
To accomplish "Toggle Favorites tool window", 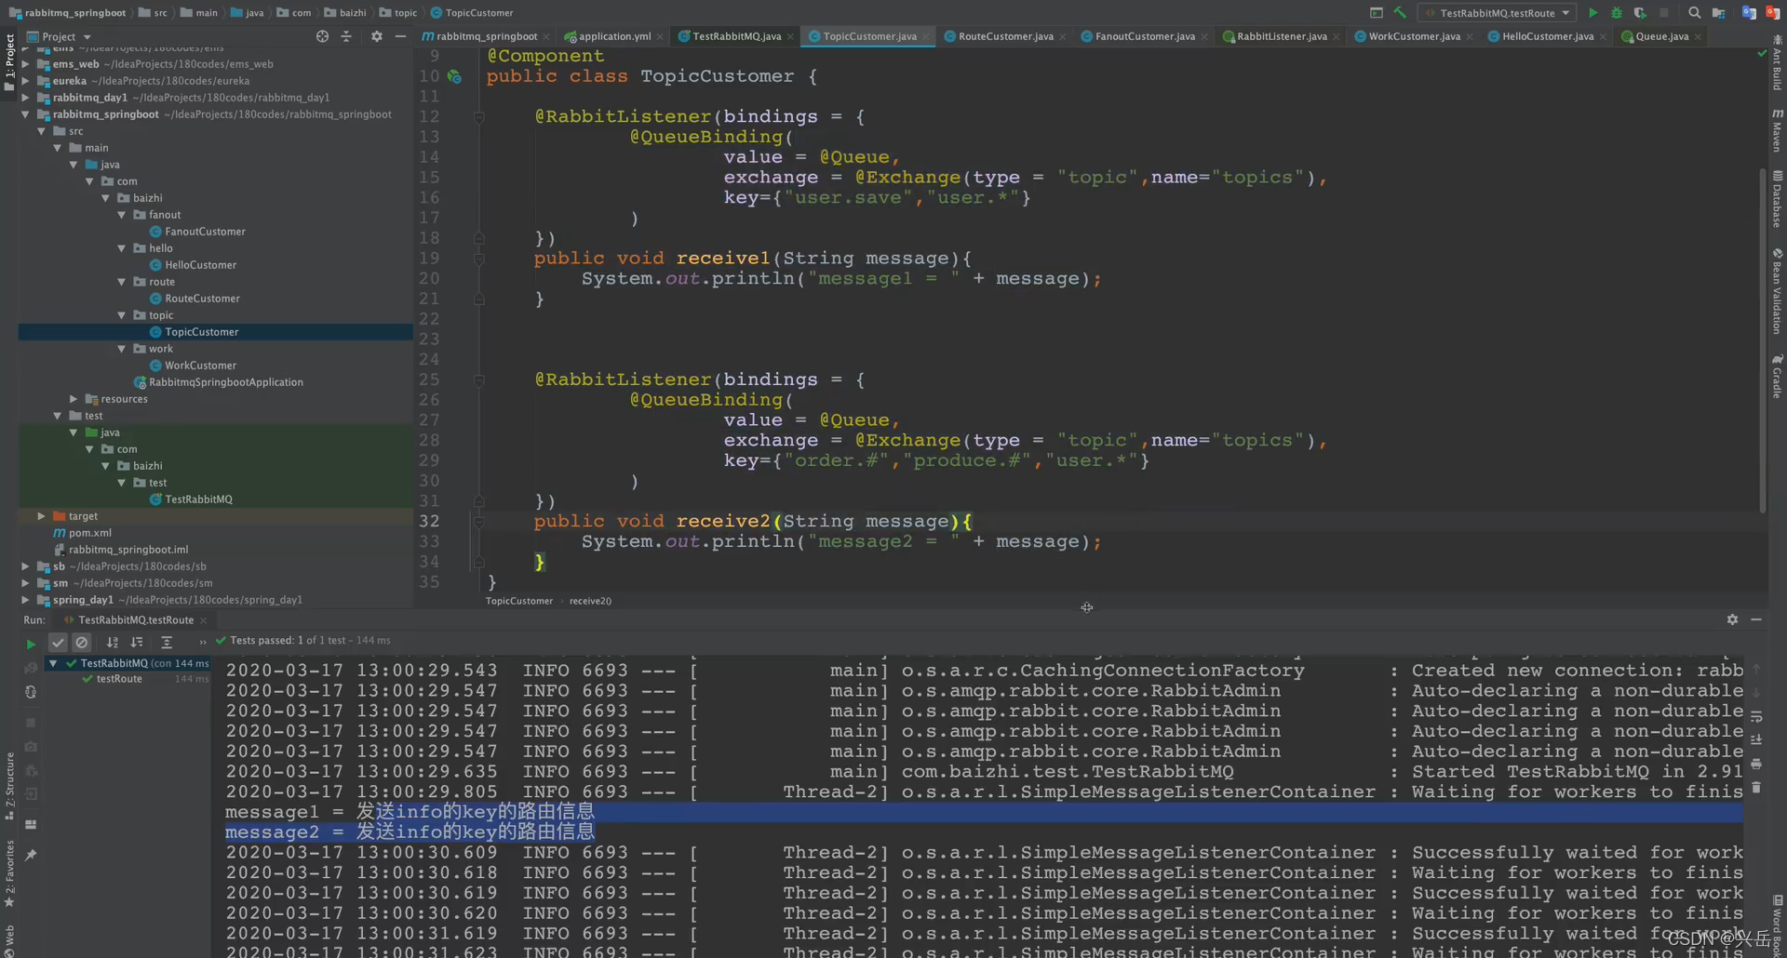I will [9, 873].
